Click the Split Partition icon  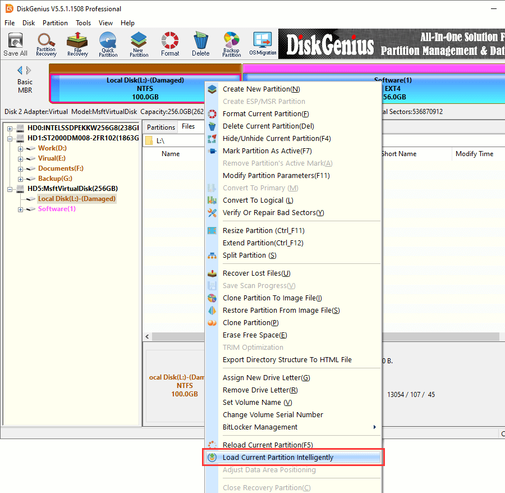(212, 255)
